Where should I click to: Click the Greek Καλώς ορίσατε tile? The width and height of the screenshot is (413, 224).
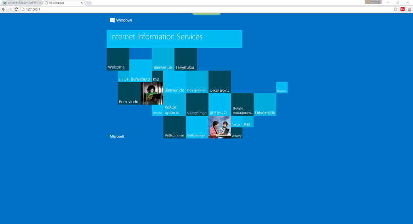coord(174,105)
